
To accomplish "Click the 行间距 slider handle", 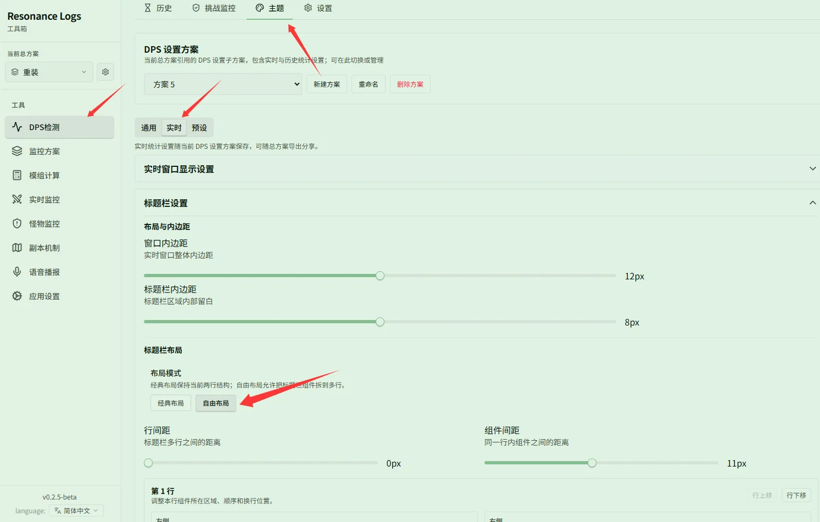I will [x=148, y=463].
